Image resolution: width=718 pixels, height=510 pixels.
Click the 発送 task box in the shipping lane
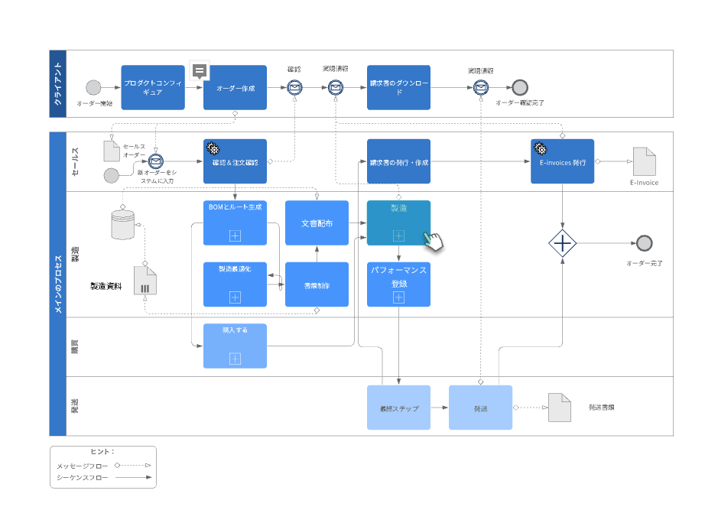tap(480, 407)
